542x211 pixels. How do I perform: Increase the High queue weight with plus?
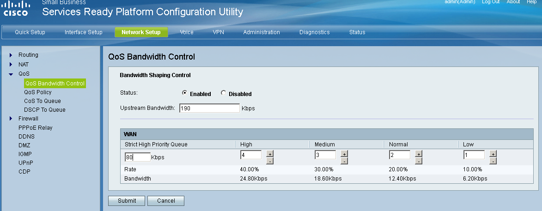point(270,154)
